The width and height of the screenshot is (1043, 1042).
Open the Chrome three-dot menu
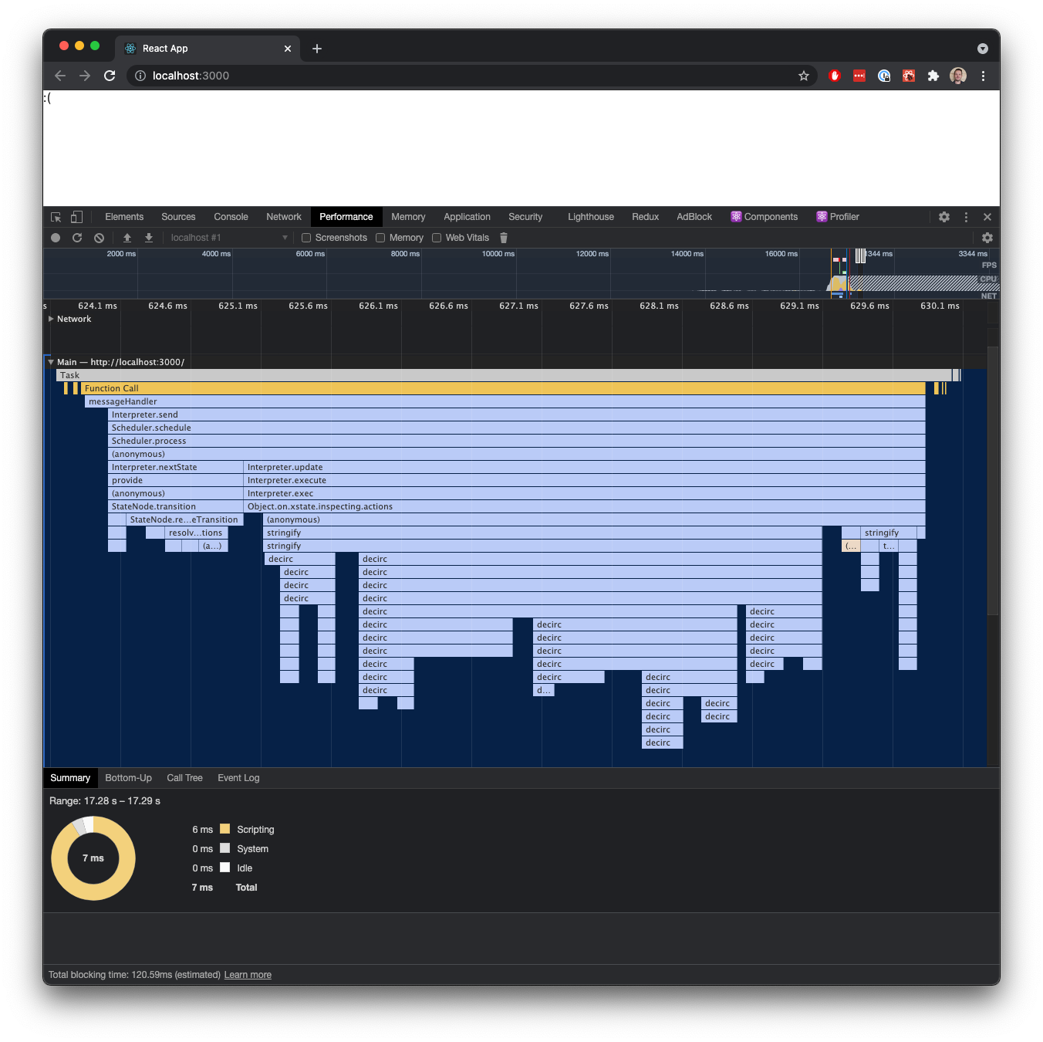click(x=983, y=76)
